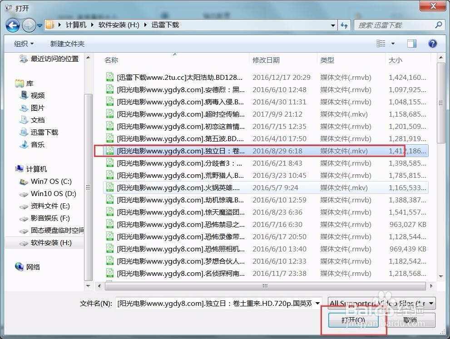This screenshot has height=339, width=450.
Task: Select 资料文件 (E:) drive
Action: 45,206
